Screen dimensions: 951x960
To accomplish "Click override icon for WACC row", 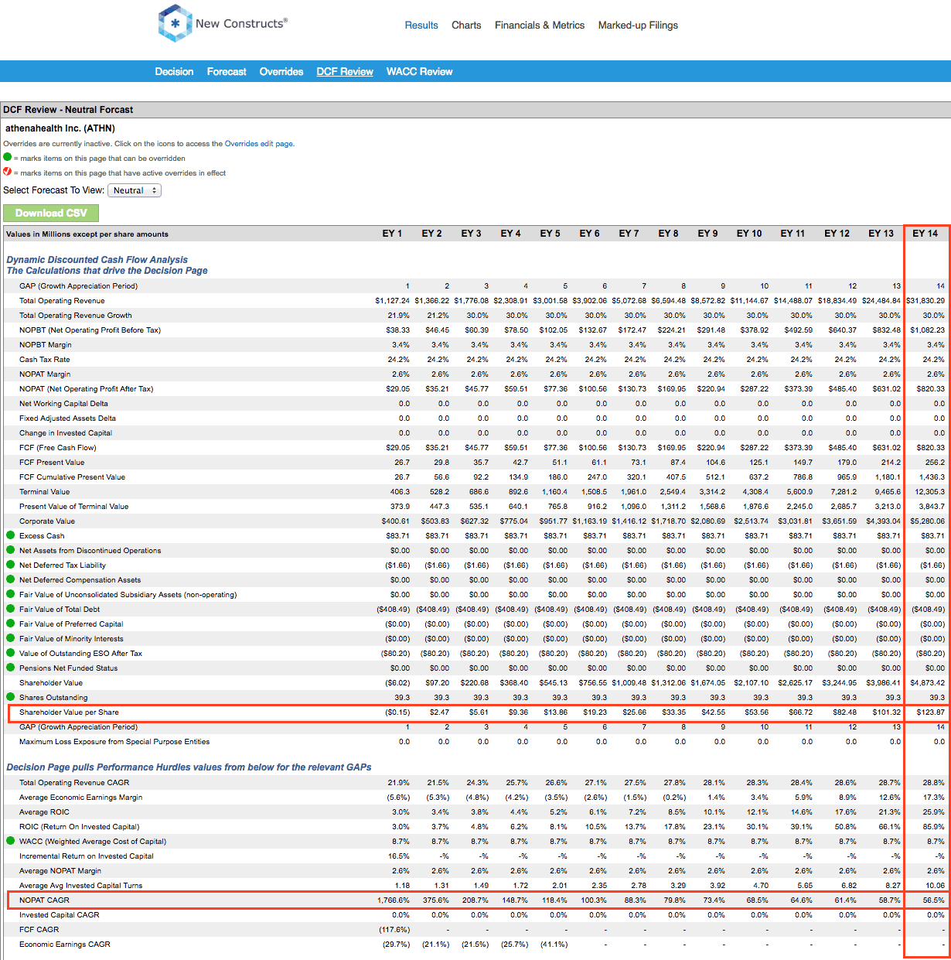I will click(x=11, y=841).
